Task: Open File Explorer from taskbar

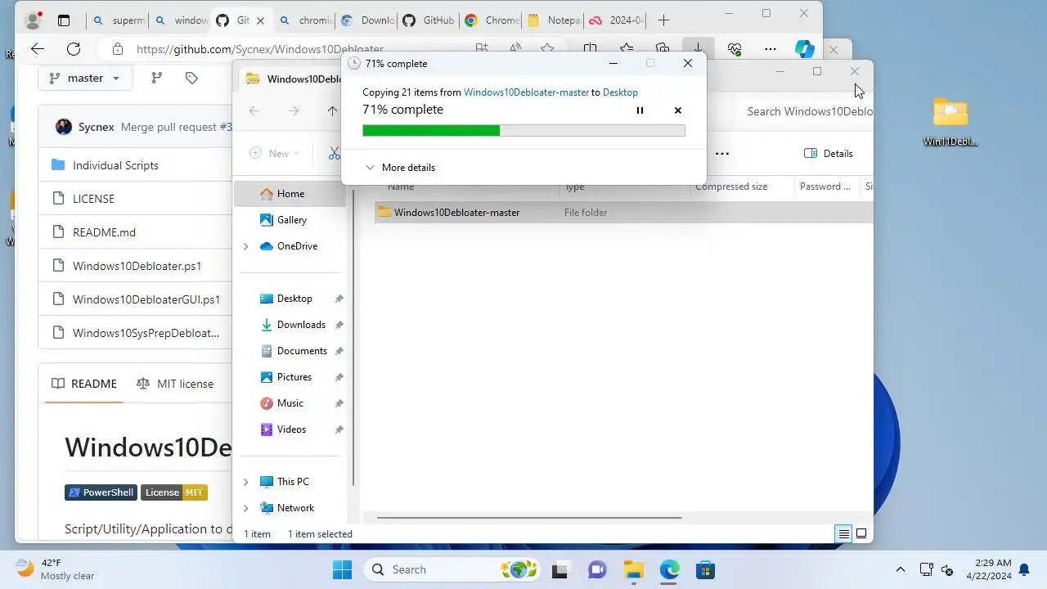Action: pyautogui.click(x=633, y=569)
